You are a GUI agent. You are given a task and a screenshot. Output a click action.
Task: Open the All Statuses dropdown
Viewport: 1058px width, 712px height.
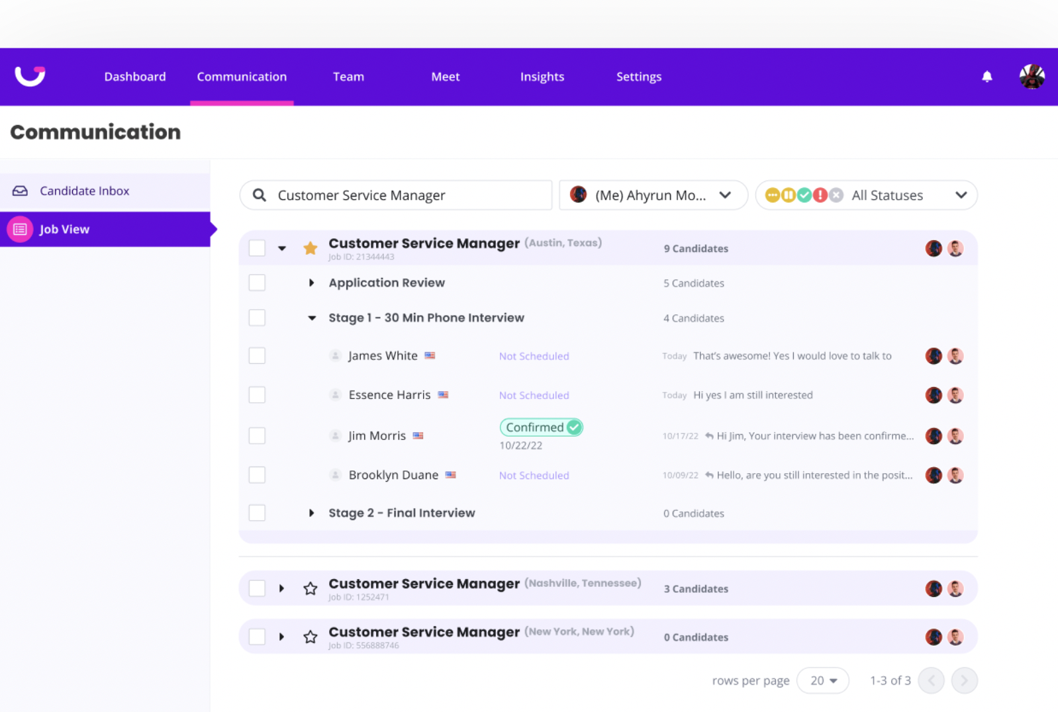(x=867, y=195)
